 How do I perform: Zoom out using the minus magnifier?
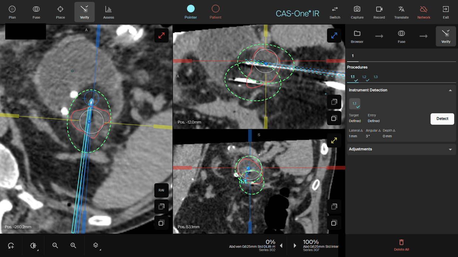pos(55,246)
